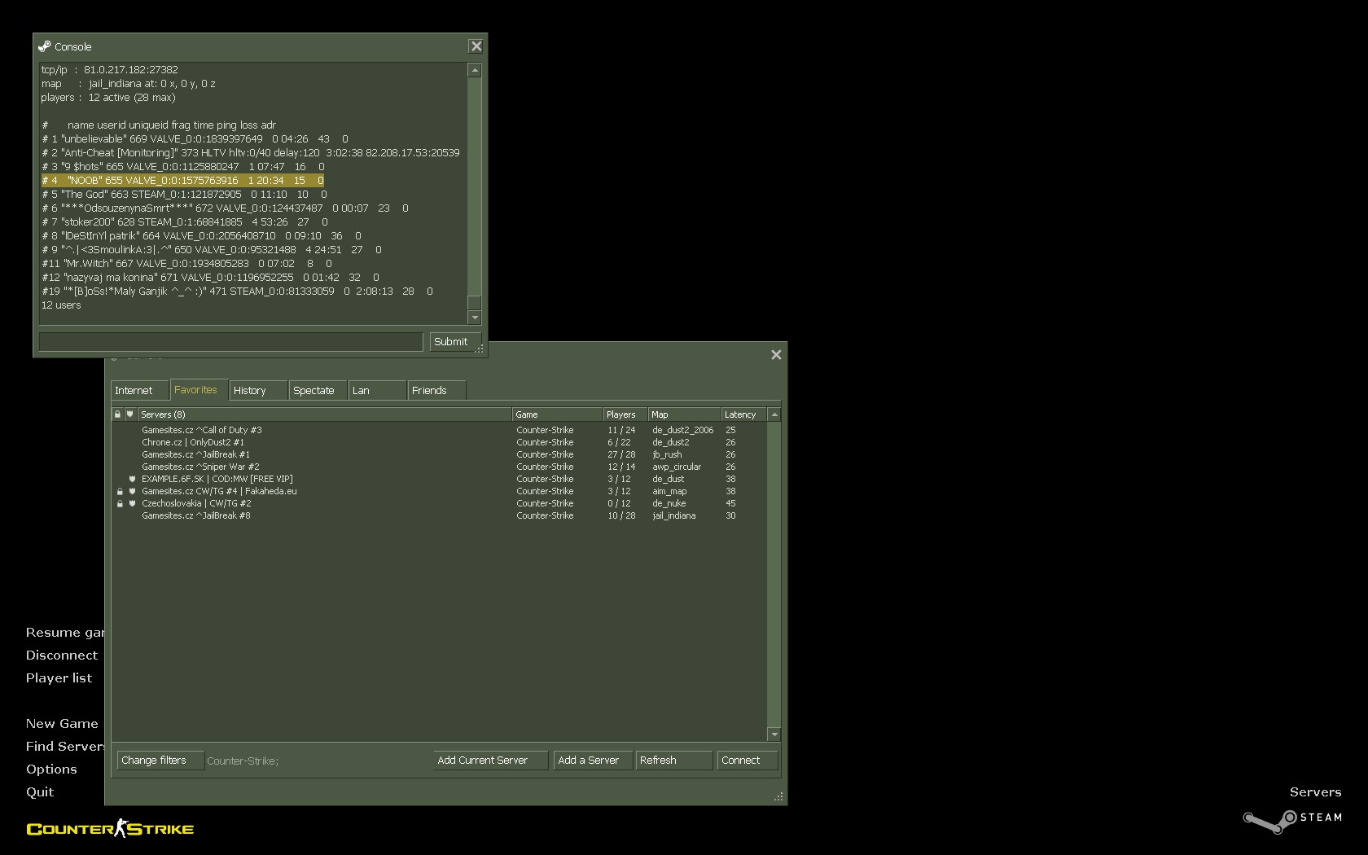The width and height of the screenshot is (1368, 855).
Task: Sort servers by Map column
Action: [x=684, y=414]
